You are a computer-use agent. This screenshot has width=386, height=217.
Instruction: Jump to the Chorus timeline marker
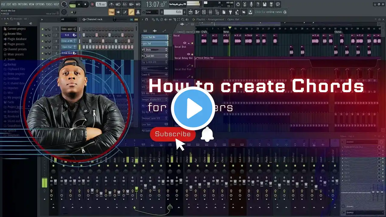point(338,32)
